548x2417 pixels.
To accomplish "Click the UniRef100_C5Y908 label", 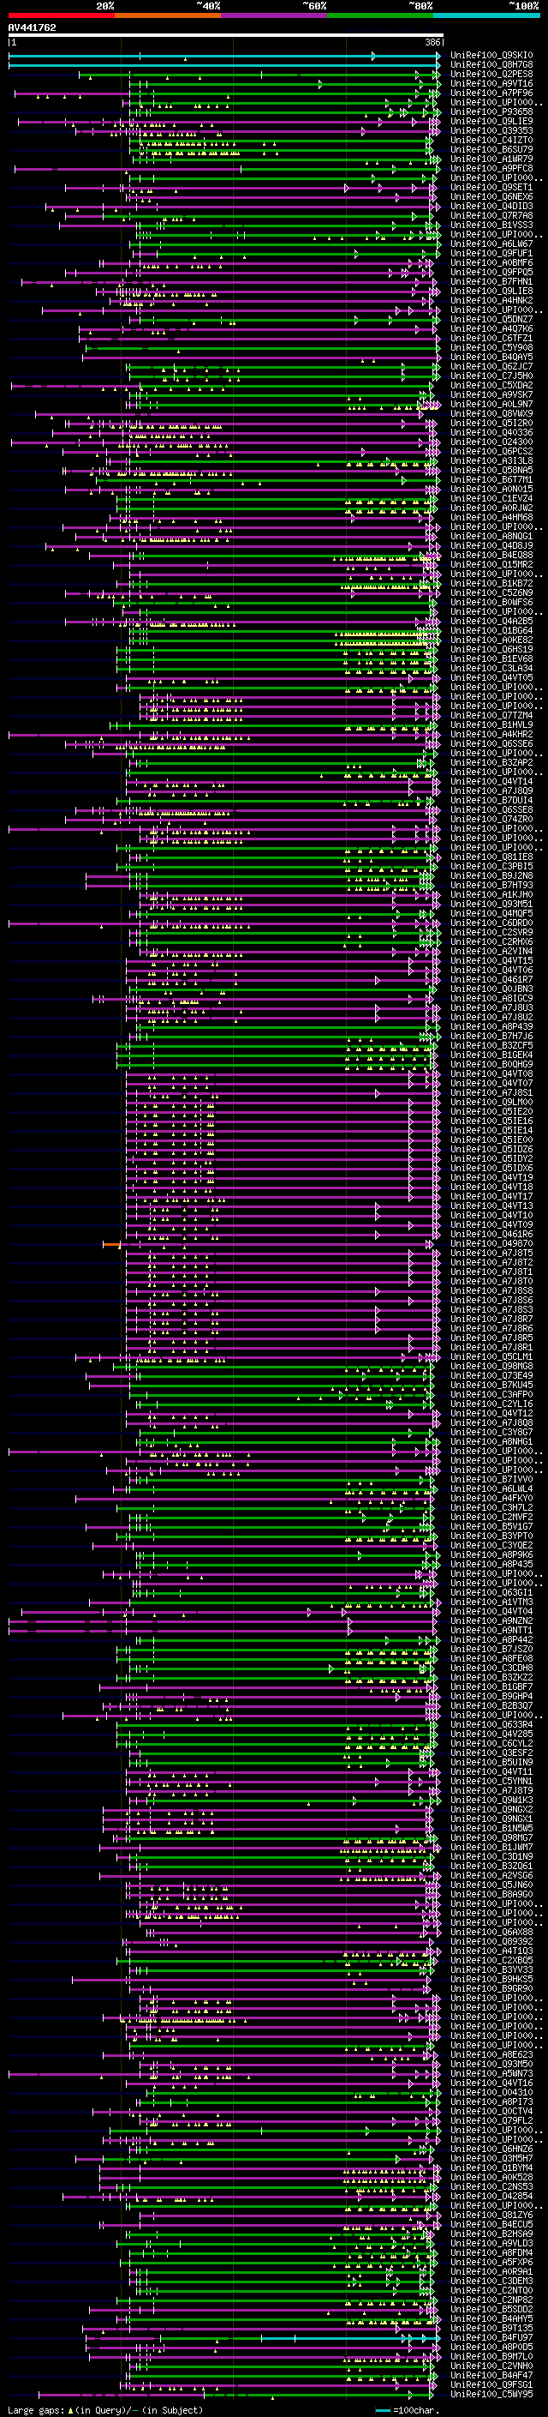I will tap(491, 347).
